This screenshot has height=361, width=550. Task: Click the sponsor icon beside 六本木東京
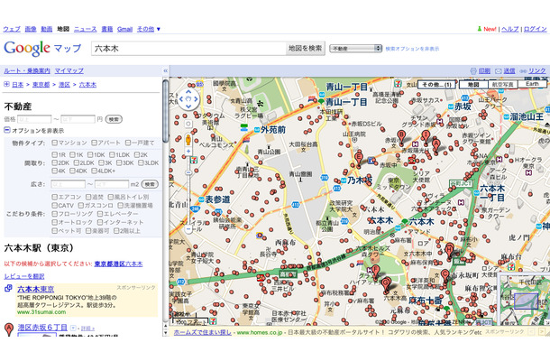coord(8,288)
